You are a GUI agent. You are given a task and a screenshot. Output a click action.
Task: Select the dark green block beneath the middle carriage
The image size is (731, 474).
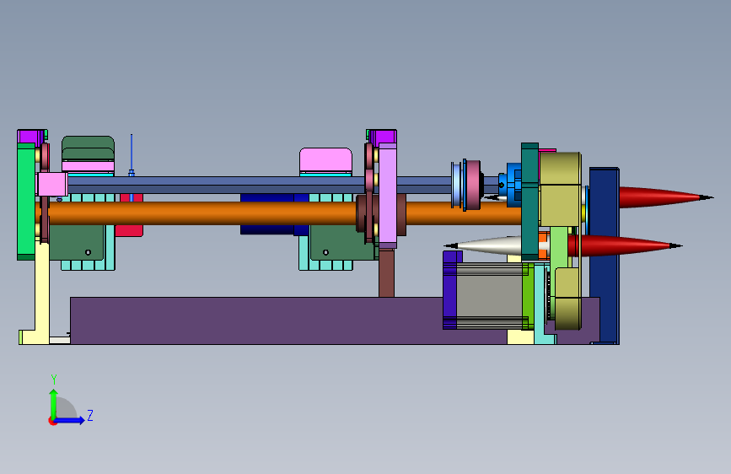341,243
